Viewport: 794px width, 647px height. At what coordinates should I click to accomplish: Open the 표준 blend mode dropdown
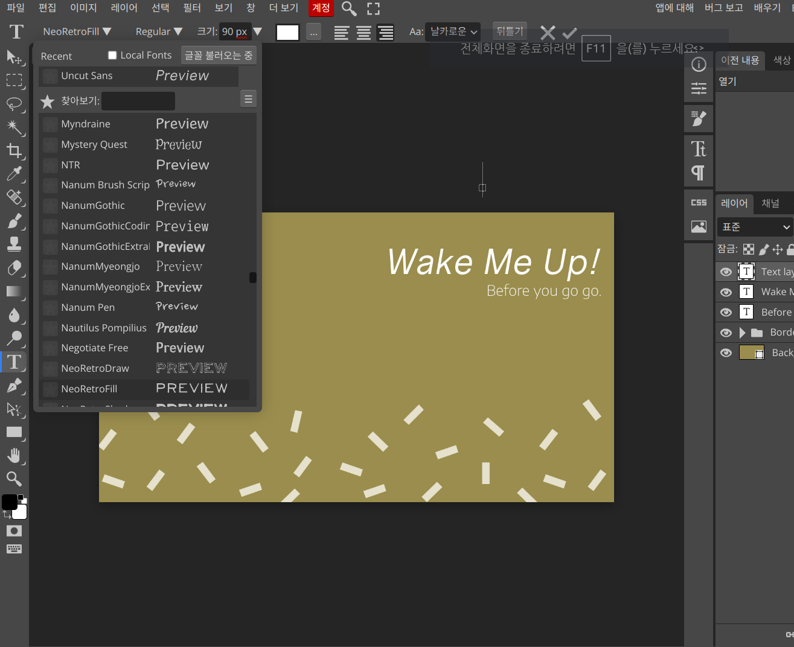(756, 227)
